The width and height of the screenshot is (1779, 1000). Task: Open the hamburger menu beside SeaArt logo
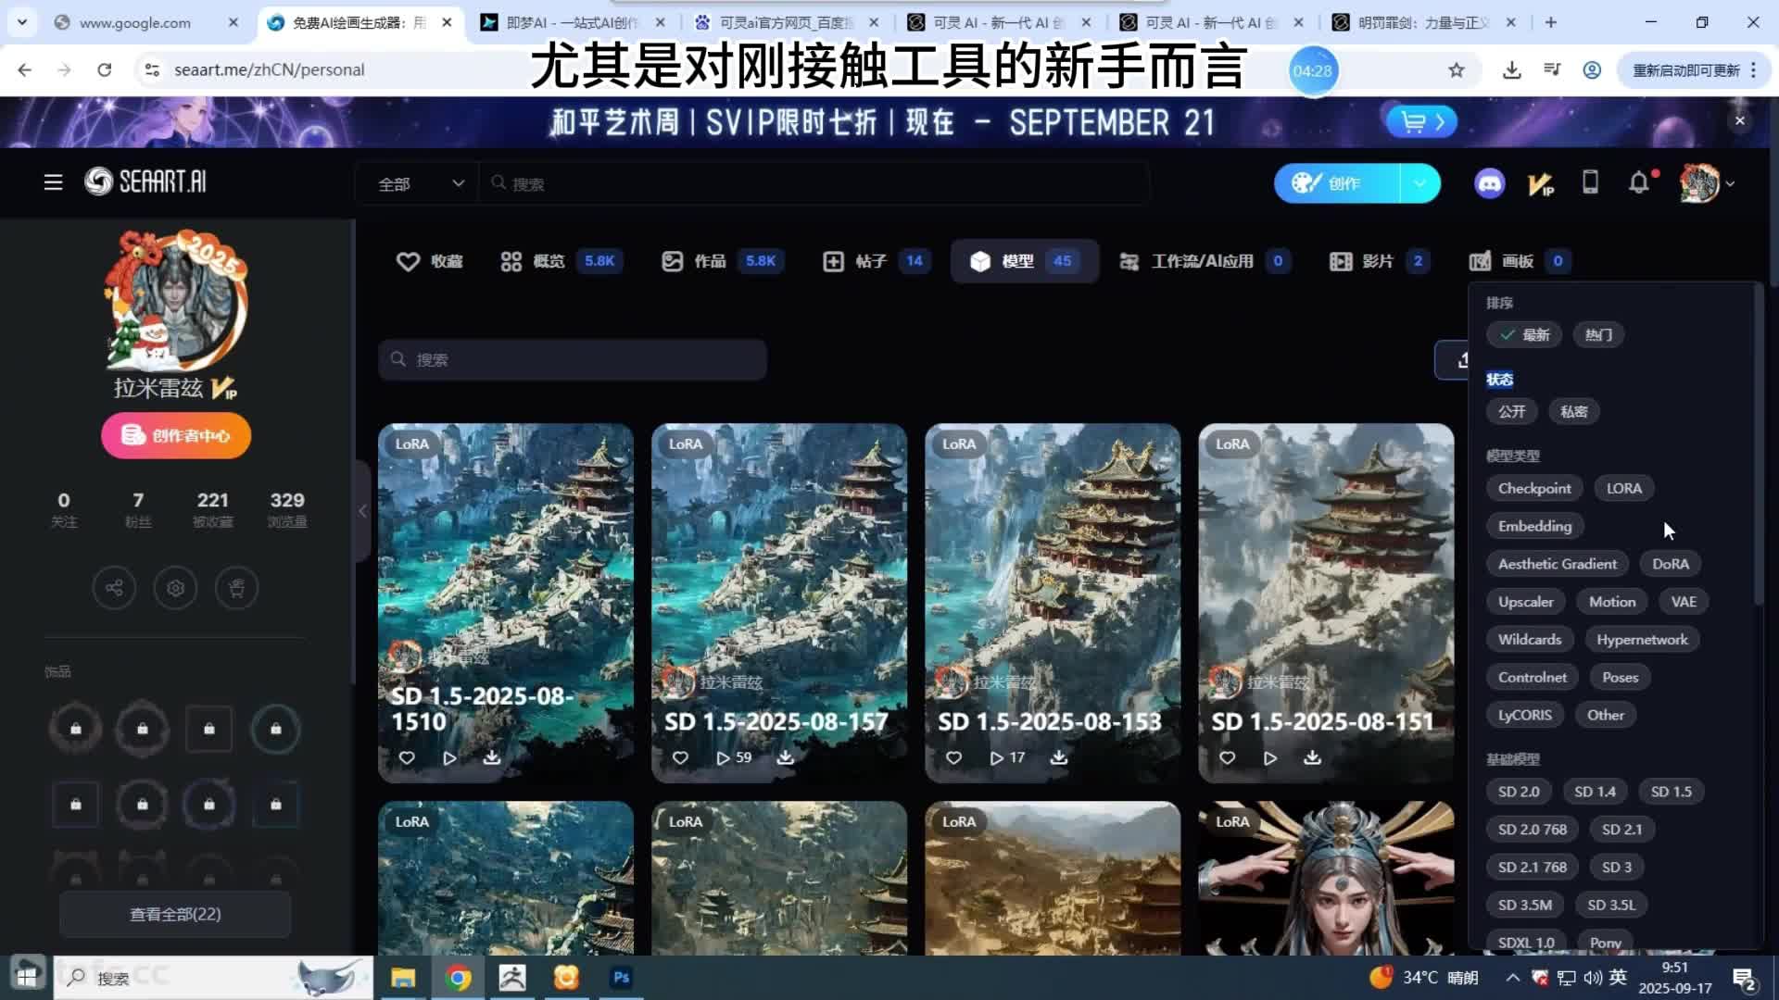[53, 182]
